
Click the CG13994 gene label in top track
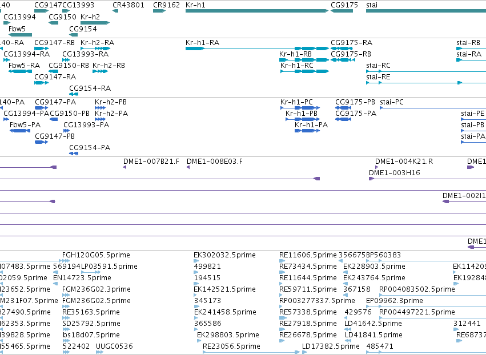[19, 17]
